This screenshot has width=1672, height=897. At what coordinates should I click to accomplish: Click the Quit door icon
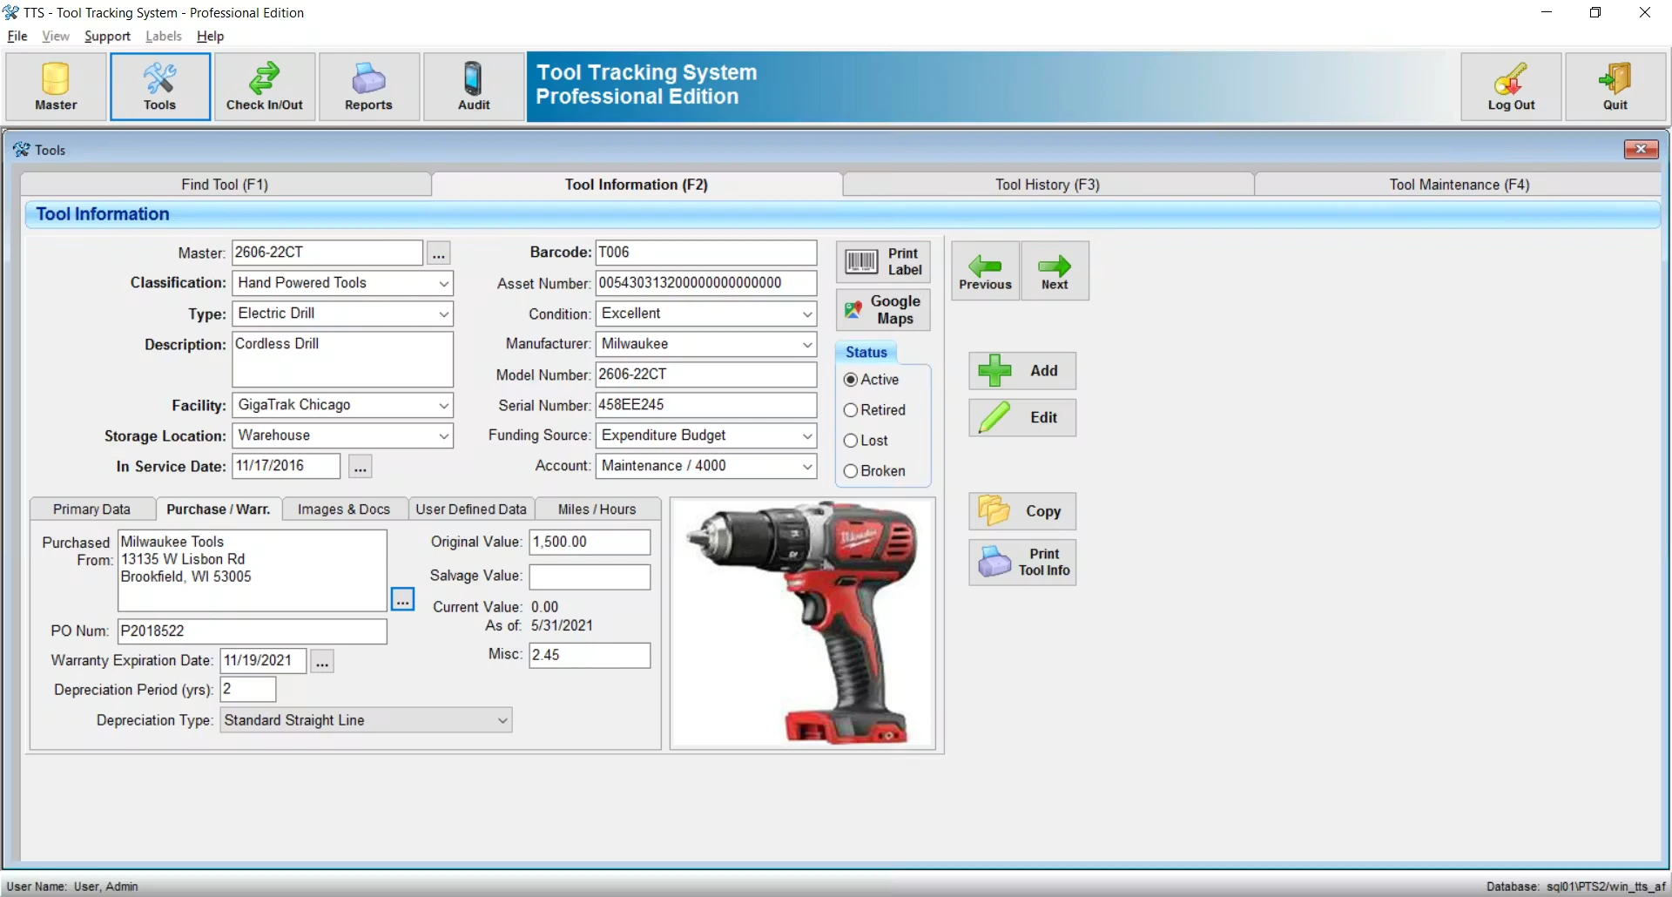1615,78
